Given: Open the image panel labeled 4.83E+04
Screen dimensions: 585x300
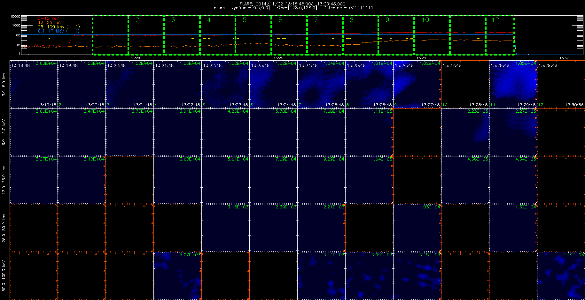Looking at the screenshot, I should (x=226, y=132).
